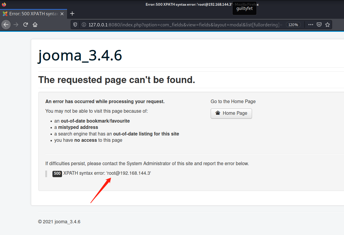The image size is (344, 235).
Task: Click the disabled forward arrow
Action: coord(16,25)
